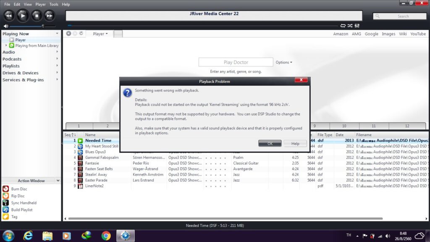
Task: Expand the Podcasts section arrow
Action: [x=57, y=59]
